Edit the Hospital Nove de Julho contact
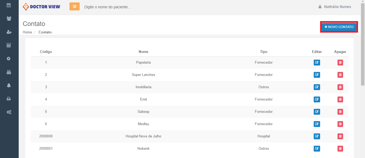365x158 pixels. pos(317,136)
